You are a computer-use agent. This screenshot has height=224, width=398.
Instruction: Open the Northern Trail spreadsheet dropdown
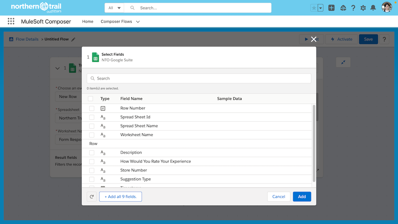point(68,118)
